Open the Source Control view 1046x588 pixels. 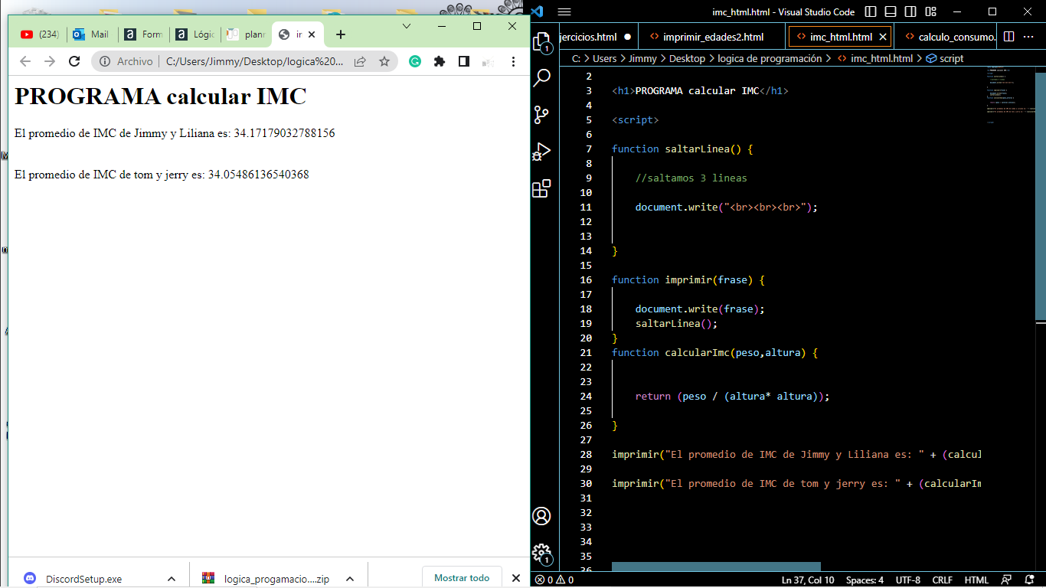[x=541, y=115]
